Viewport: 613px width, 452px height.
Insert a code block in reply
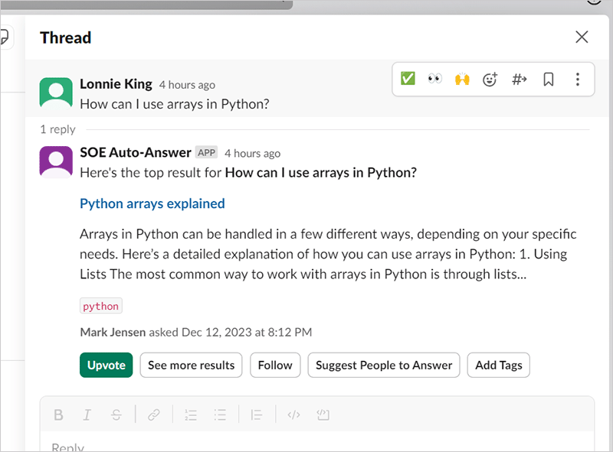(323, 415)
